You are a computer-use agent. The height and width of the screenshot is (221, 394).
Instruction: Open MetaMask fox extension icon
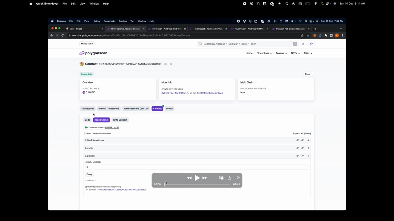(315, 35)
